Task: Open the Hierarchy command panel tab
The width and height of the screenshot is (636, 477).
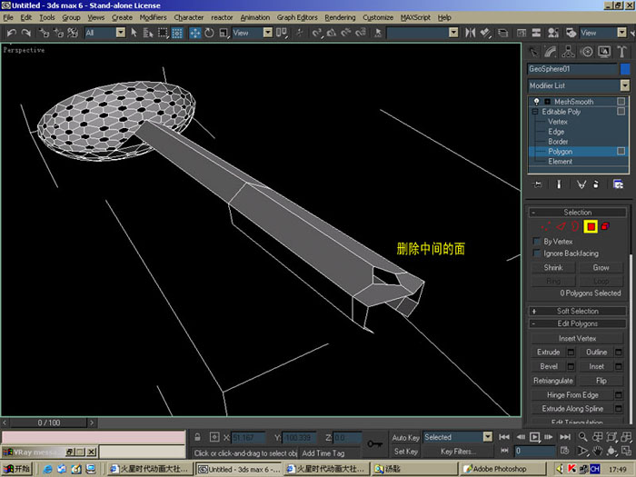Action: (568, 52)
